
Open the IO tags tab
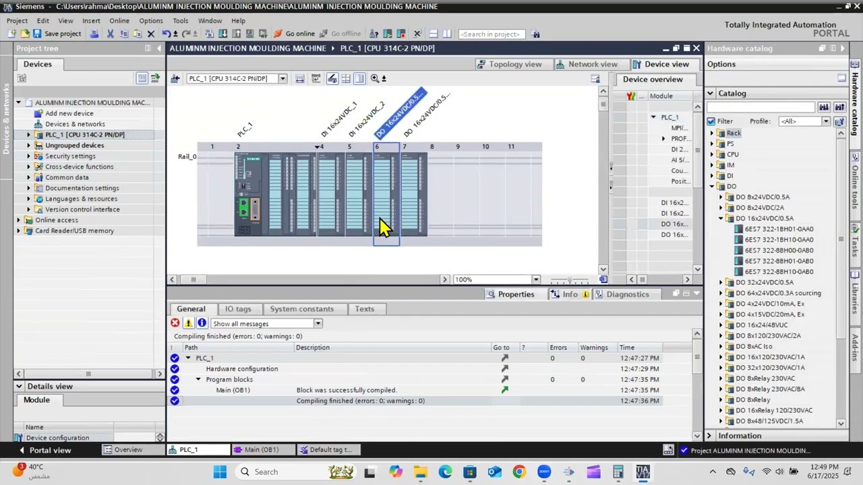coord(238,309)
